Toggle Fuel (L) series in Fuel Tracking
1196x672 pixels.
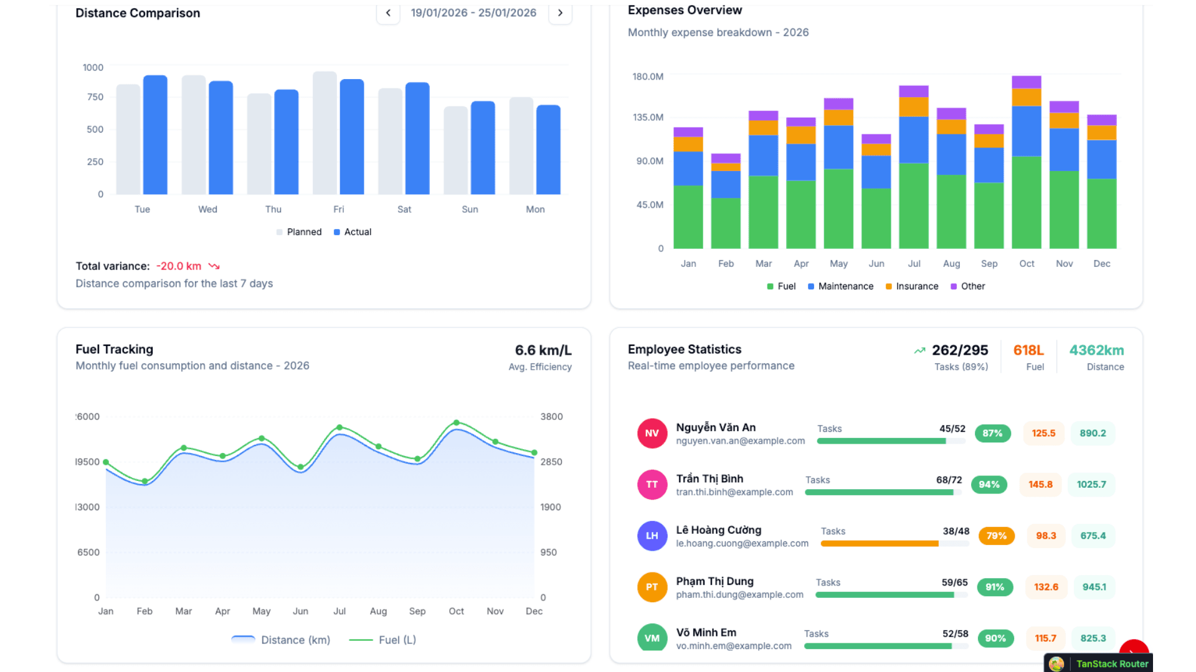382,640
